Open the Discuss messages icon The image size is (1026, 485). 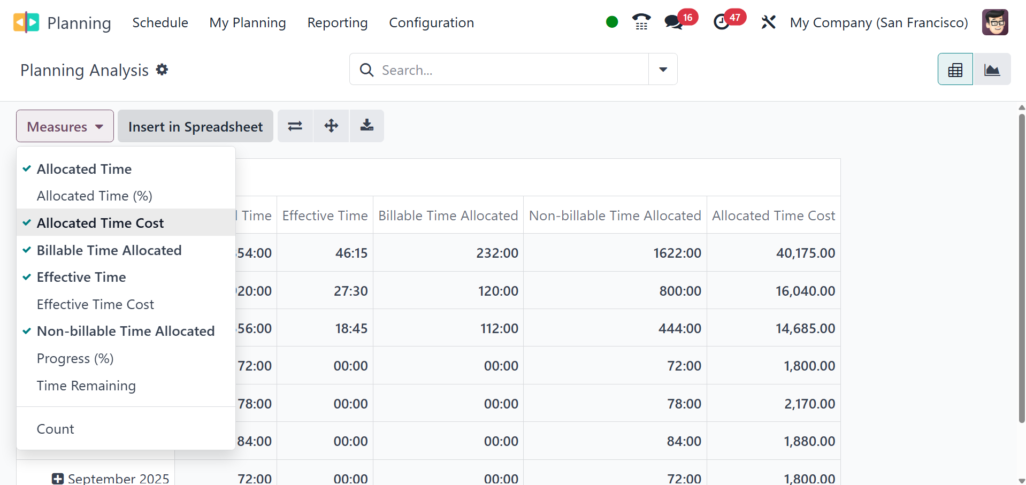[673, 22]
